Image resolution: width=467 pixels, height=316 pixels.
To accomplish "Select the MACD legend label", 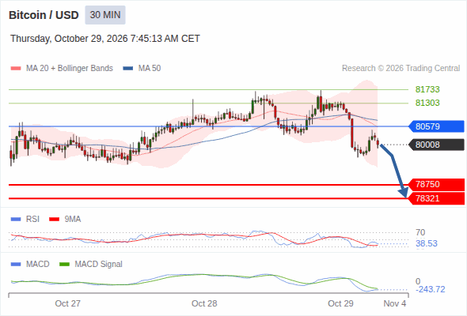I will click(38, 265).
